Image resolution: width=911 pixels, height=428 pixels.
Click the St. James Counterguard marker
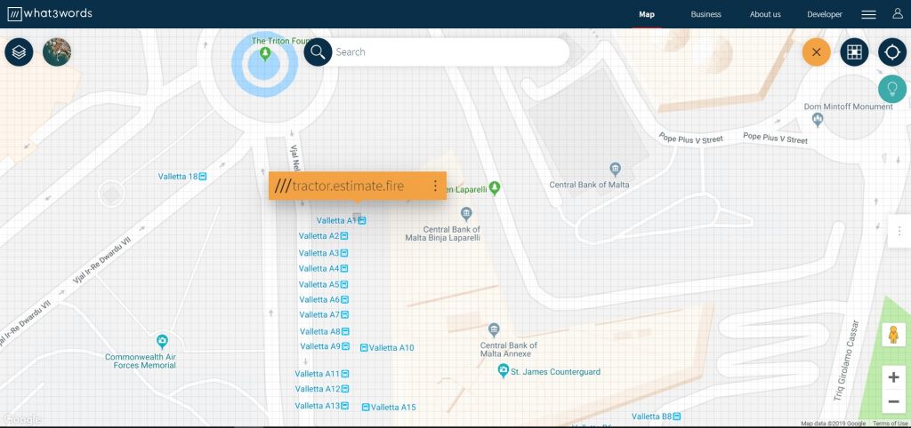(504, 370)
